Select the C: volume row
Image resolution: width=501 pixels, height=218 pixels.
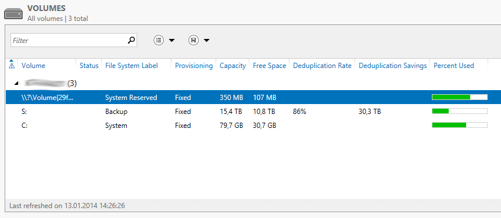[x=253, y=126]
